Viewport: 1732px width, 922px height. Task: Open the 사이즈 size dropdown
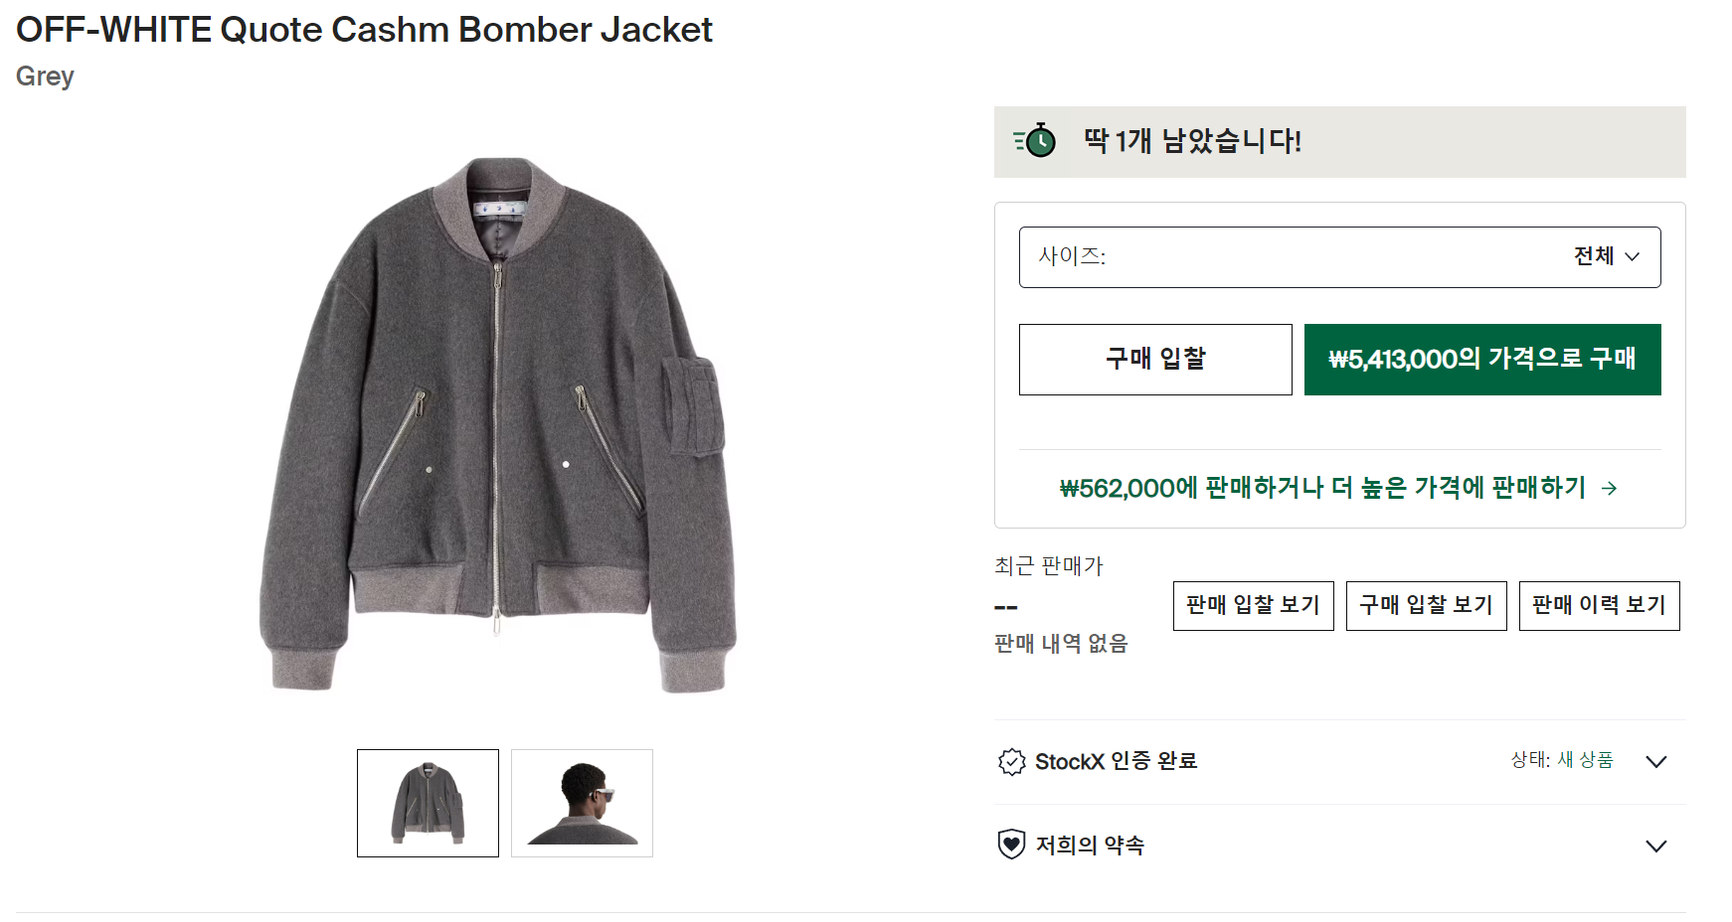1339,257
